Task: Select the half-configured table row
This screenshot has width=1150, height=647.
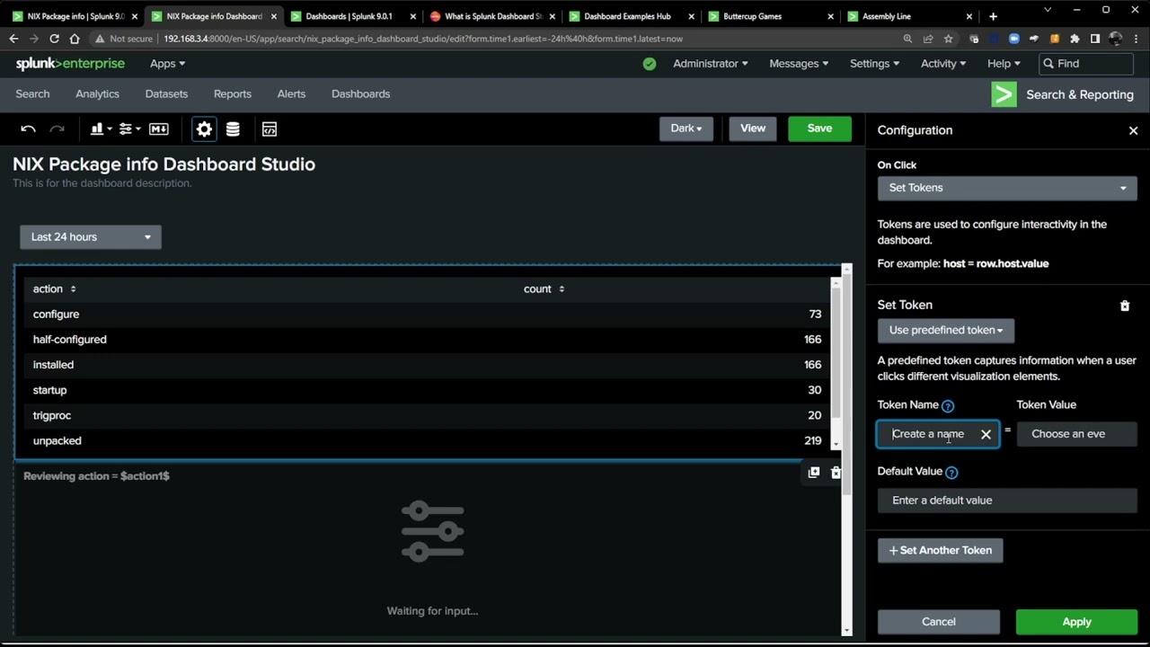Action: tap(427, 340)
